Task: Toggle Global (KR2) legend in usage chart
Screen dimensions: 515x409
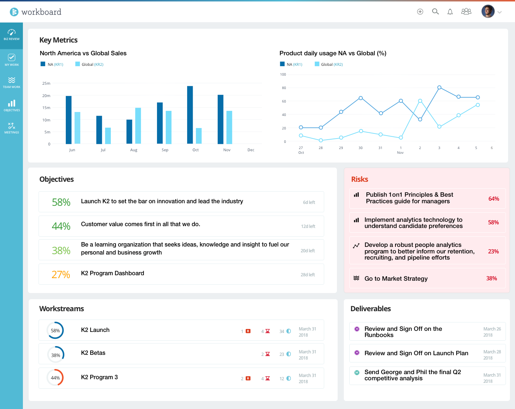Action: click(329, 64)
